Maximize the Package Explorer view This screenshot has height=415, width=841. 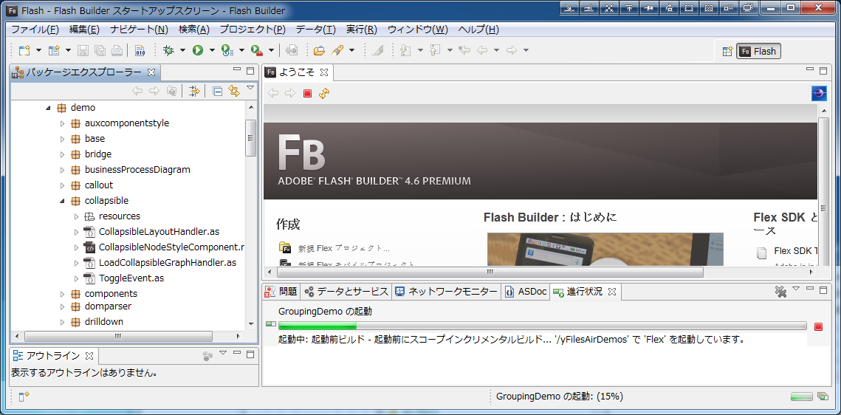pos(250,71)
